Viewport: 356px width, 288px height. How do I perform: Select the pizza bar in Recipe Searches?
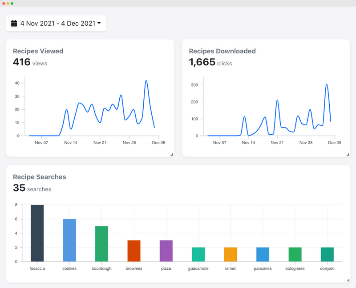pyautogui.click(x=166, y=251)
